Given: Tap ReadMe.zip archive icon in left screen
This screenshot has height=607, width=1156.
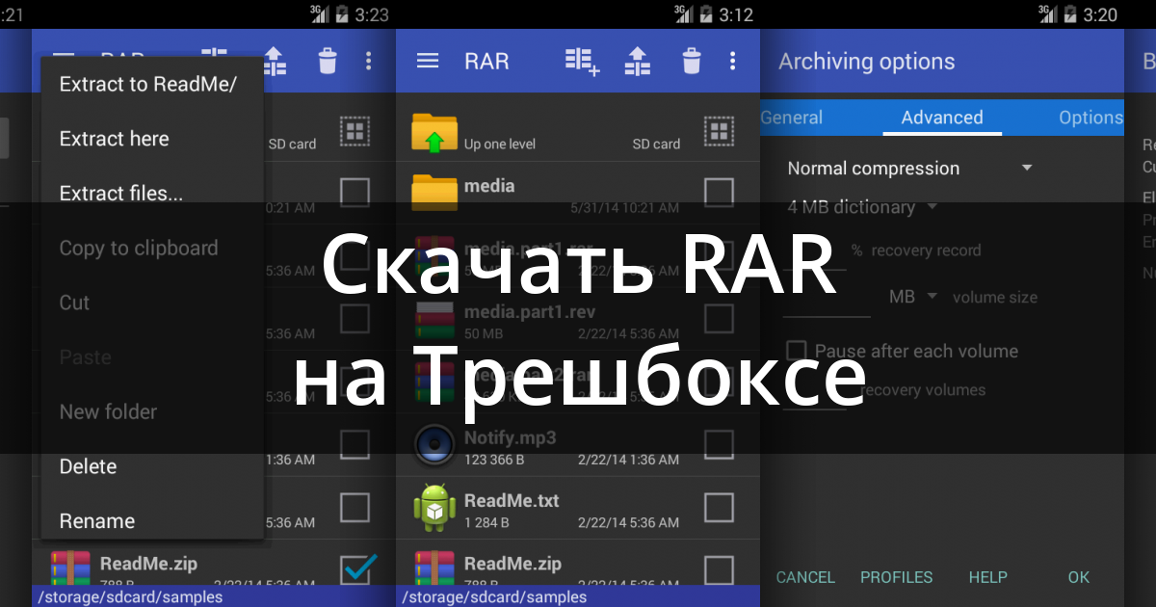Looking at the screenshot, I should pos(70,568).
